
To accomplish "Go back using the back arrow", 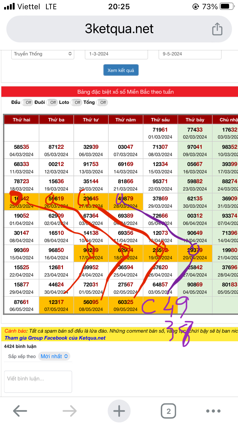I will point(20,411).
